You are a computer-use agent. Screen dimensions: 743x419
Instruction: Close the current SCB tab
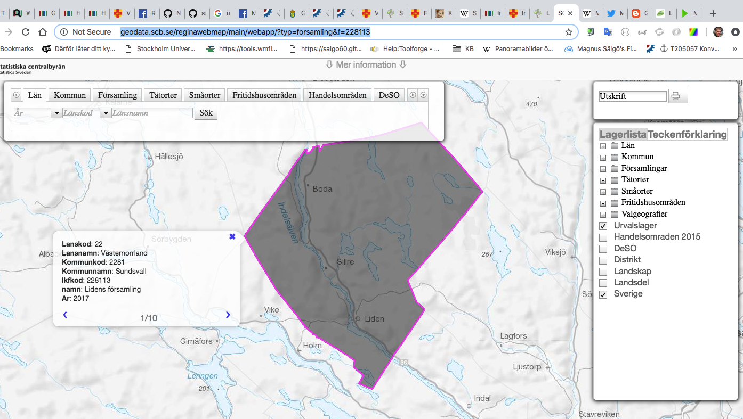pos(570,13)
